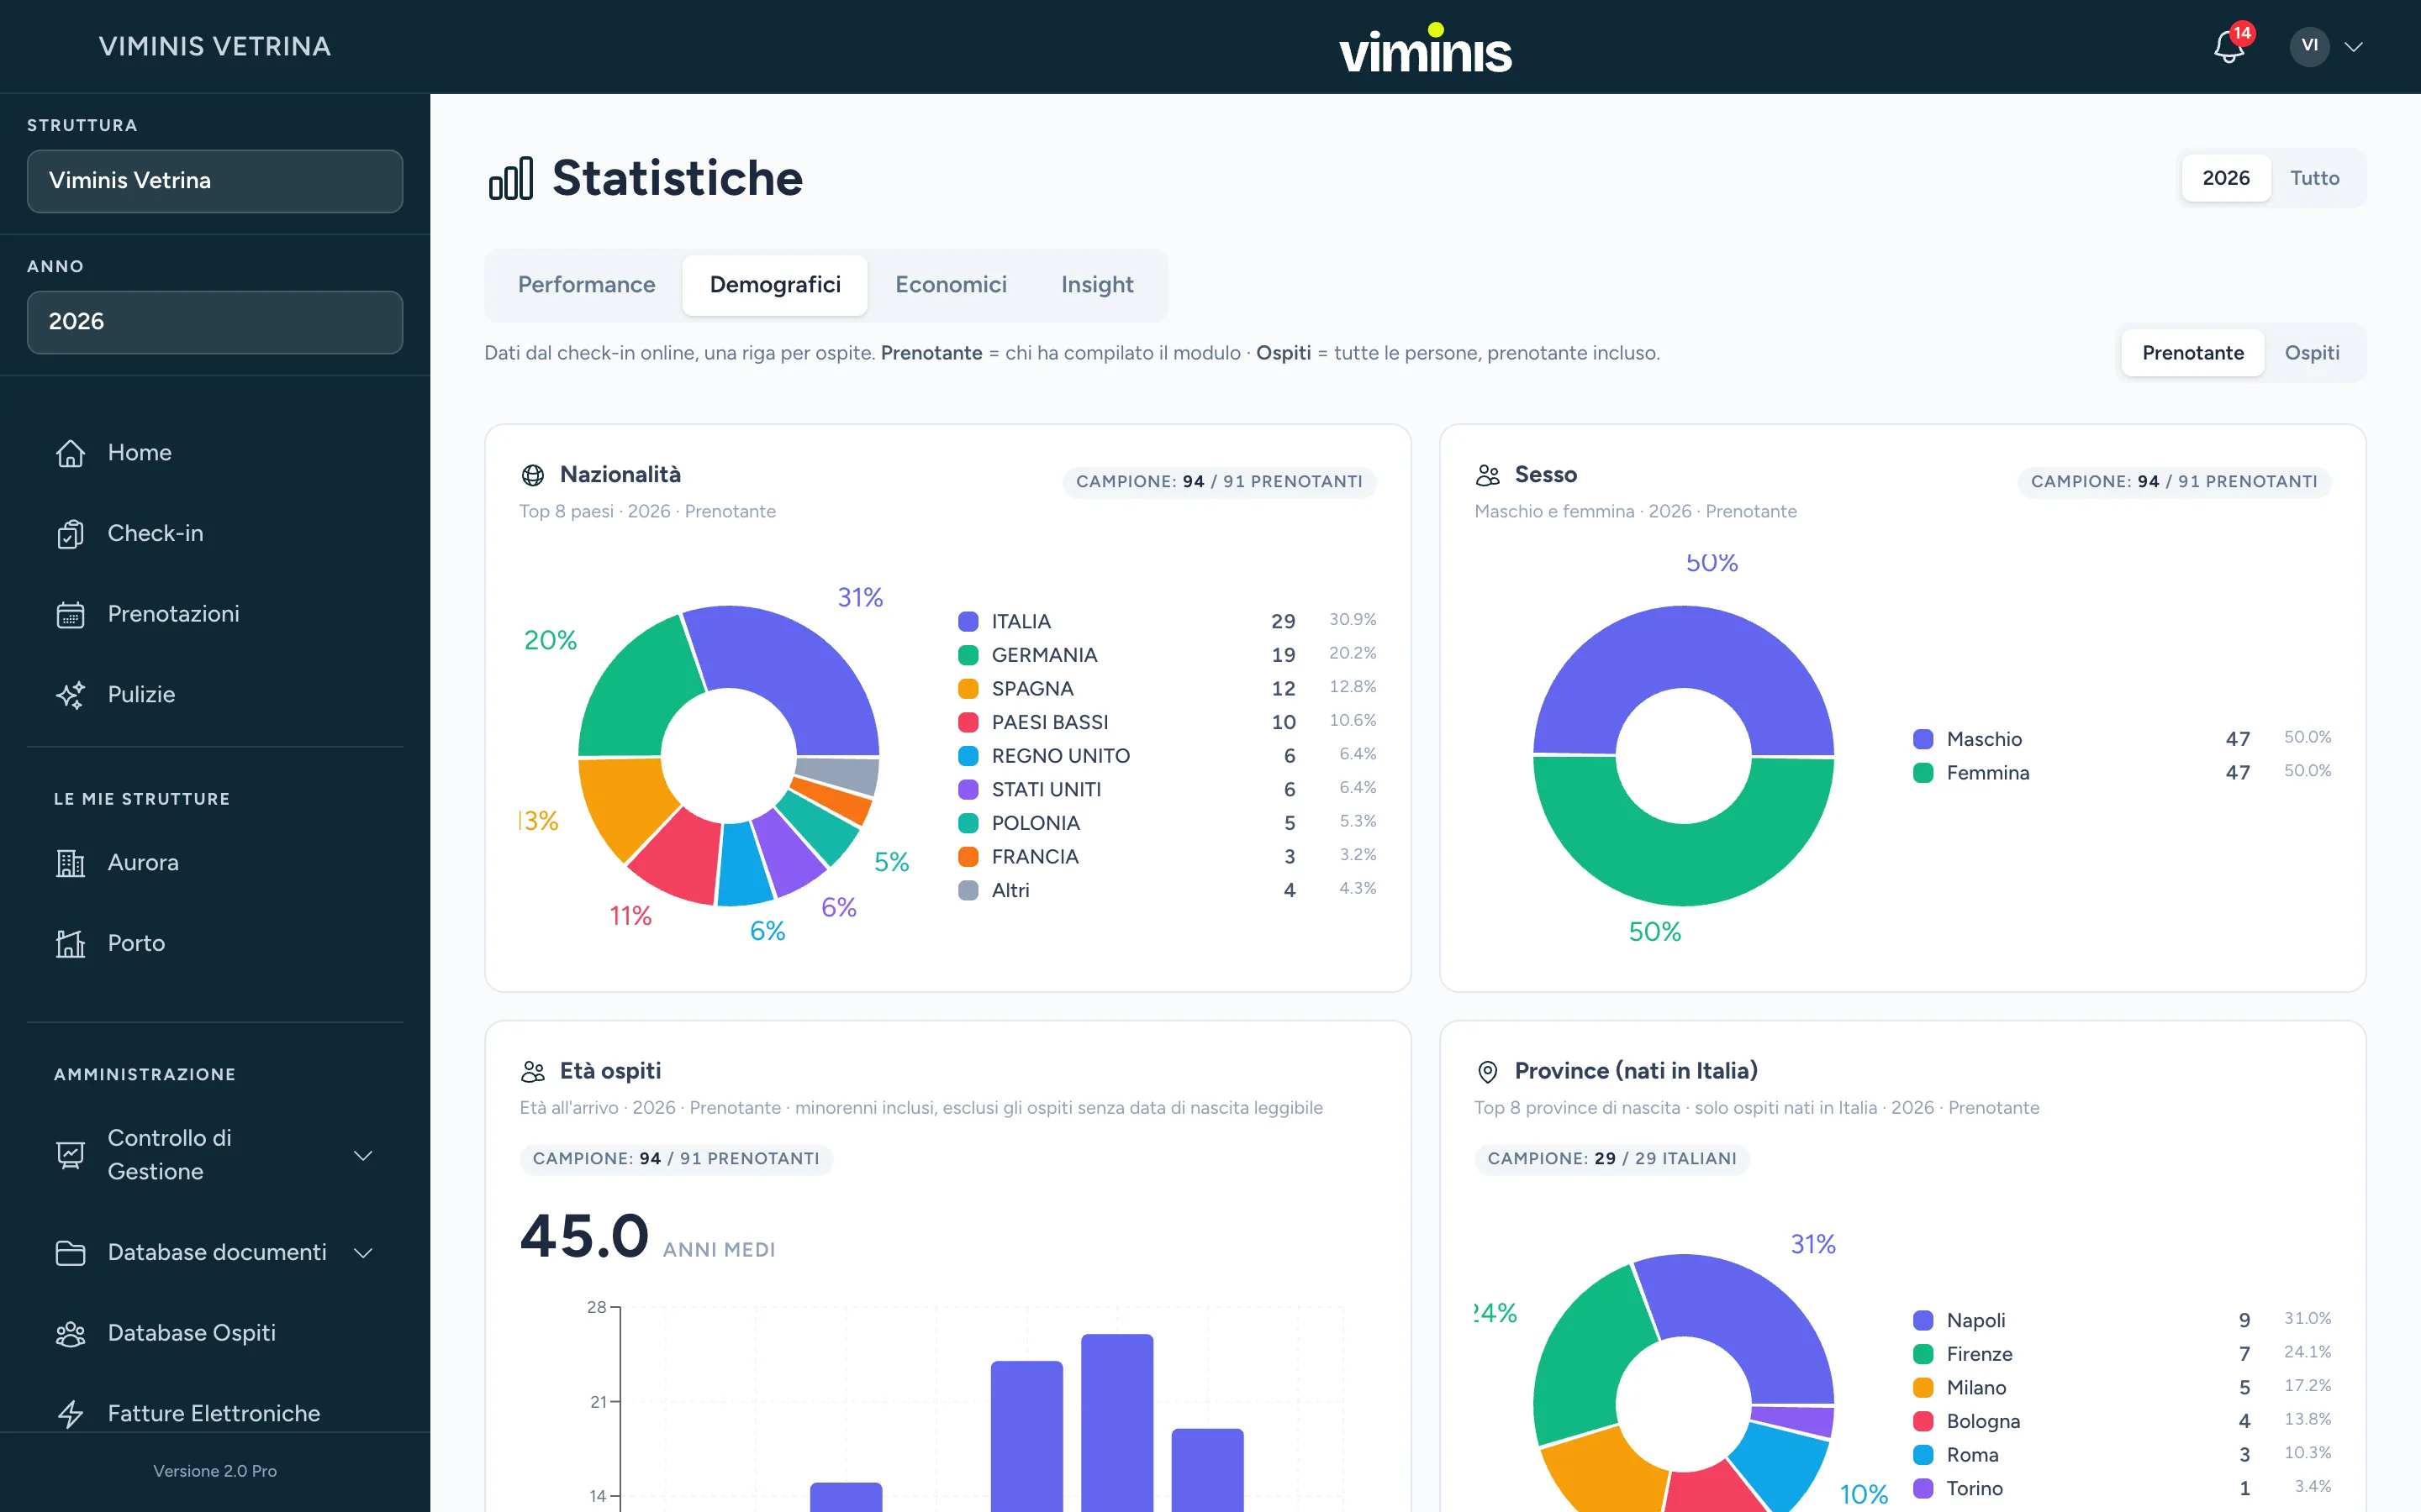Expand the Database documenti submenu chevron

pos(363,1252)
